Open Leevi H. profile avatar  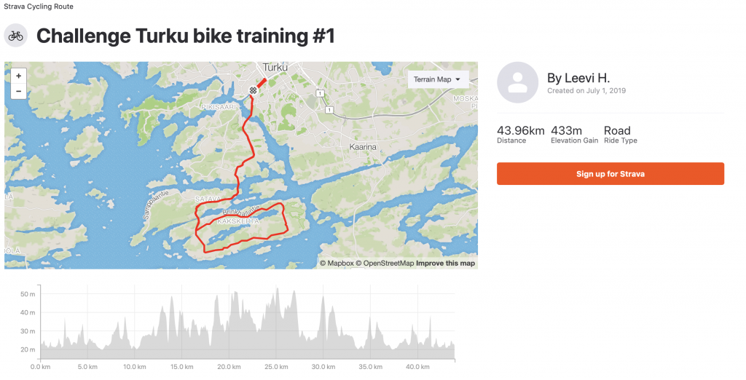click(x=518, y=82)
